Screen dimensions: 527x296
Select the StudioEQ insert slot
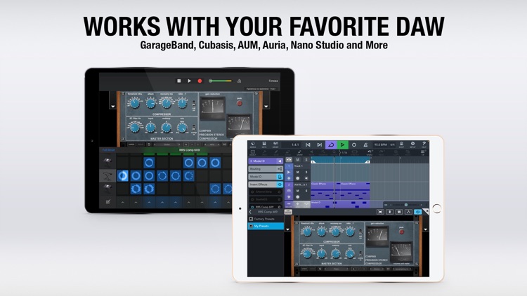266,199
